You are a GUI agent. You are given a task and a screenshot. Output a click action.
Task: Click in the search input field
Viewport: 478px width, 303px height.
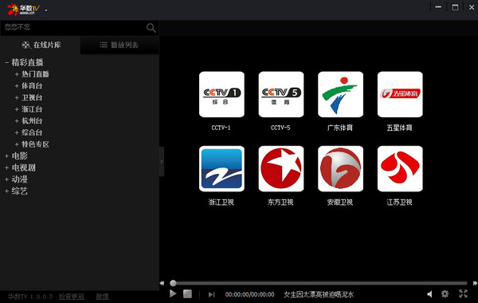(x=73, y=27)
